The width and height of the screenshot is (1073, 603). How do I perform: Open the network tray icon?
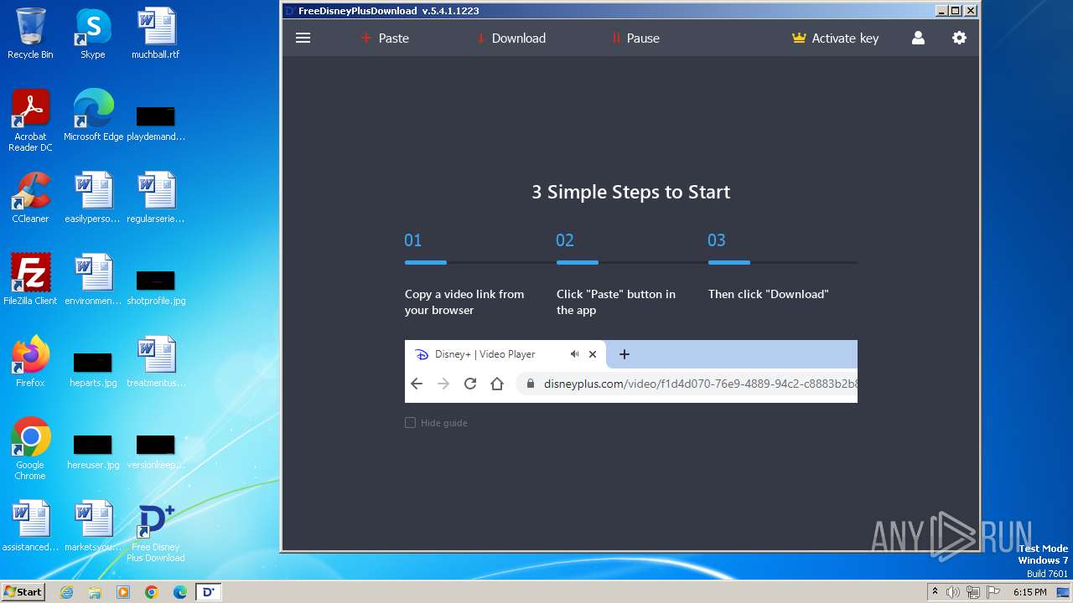click(x=973, y=592)
